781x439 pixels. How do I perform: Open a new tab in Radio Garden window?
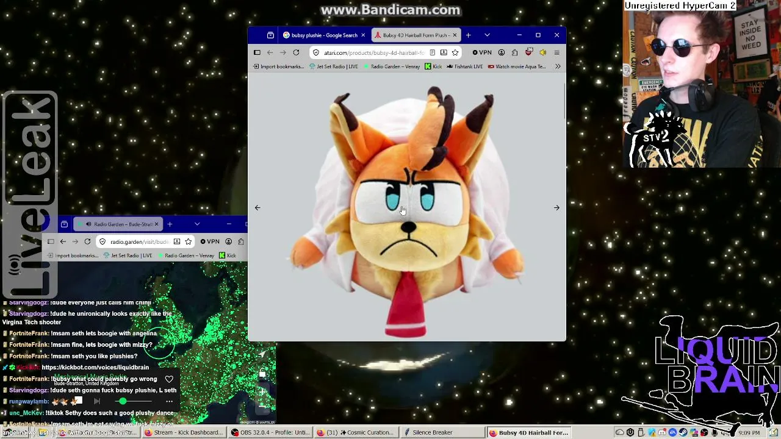pyautogui.click(x=170, y=224)
